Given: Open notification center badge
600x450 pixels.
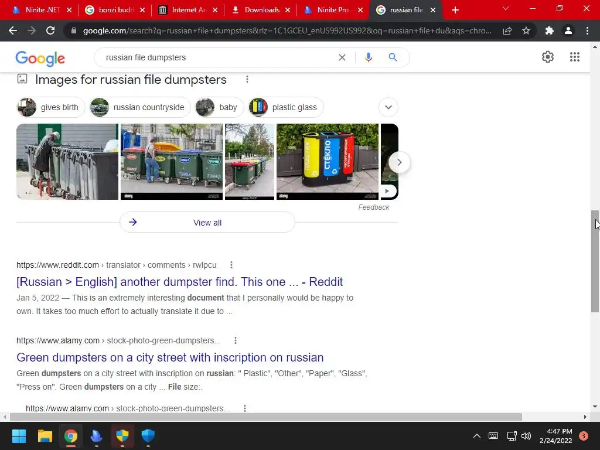Looking at the screenshot, I should (x=584, y=436).
